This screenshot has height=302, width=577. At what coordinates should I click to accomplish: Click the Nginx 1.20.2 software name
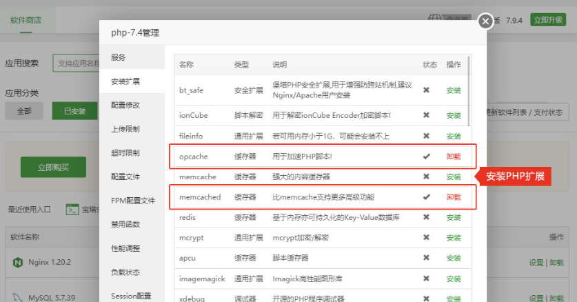[50, 262]
